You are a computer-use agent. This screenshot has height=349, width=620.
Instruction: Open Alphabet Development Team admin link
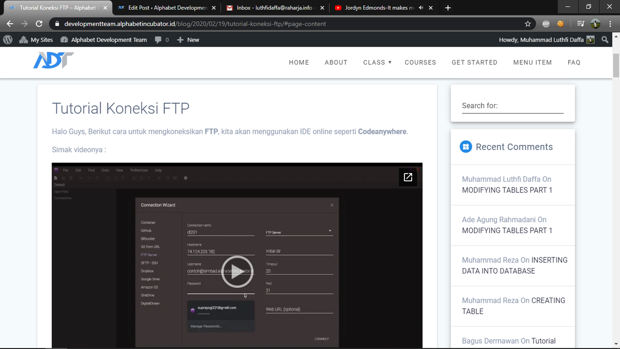(x=104, y=40)
